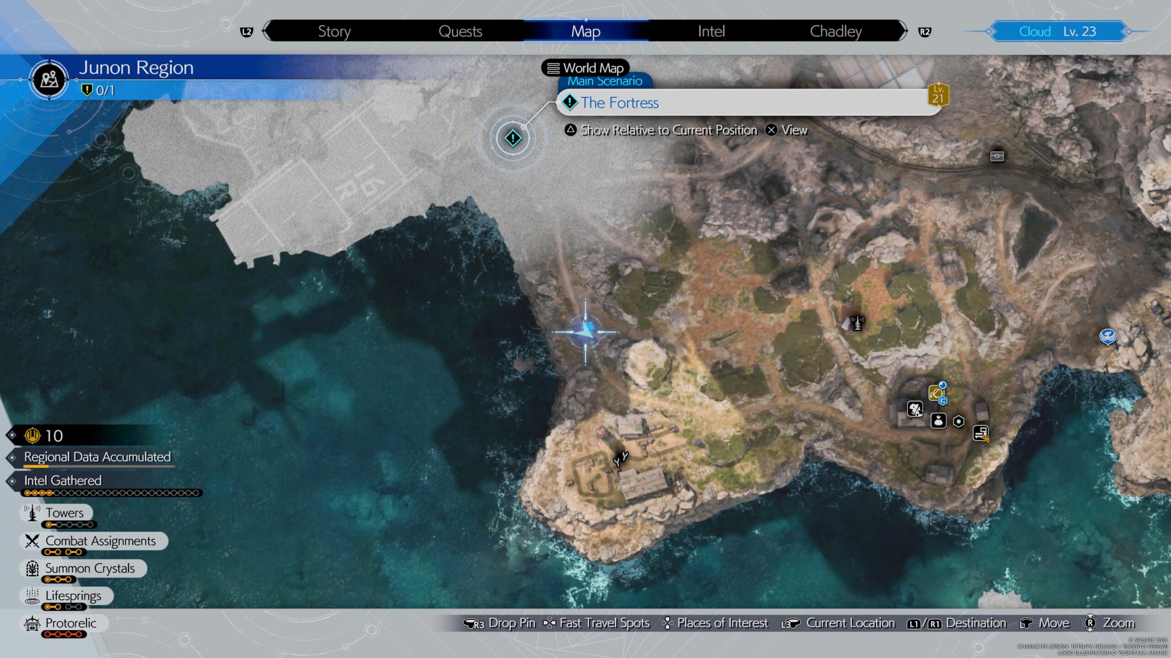Select the rest bench and vending marker
Viewport: 1171px width, 658px height.
click(x=980, y=433)
